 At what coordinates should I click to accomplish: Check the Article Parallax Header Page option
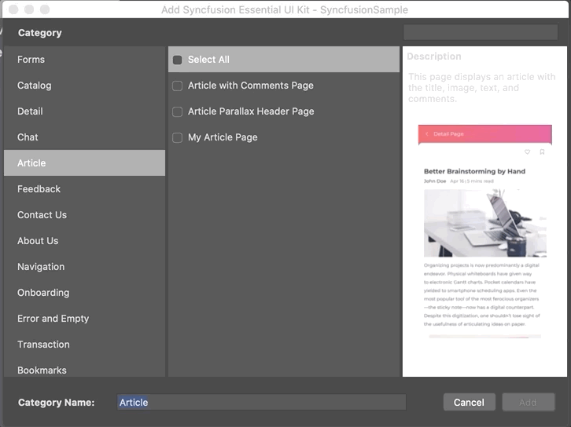pyautogui.click(x=178, y=111)
